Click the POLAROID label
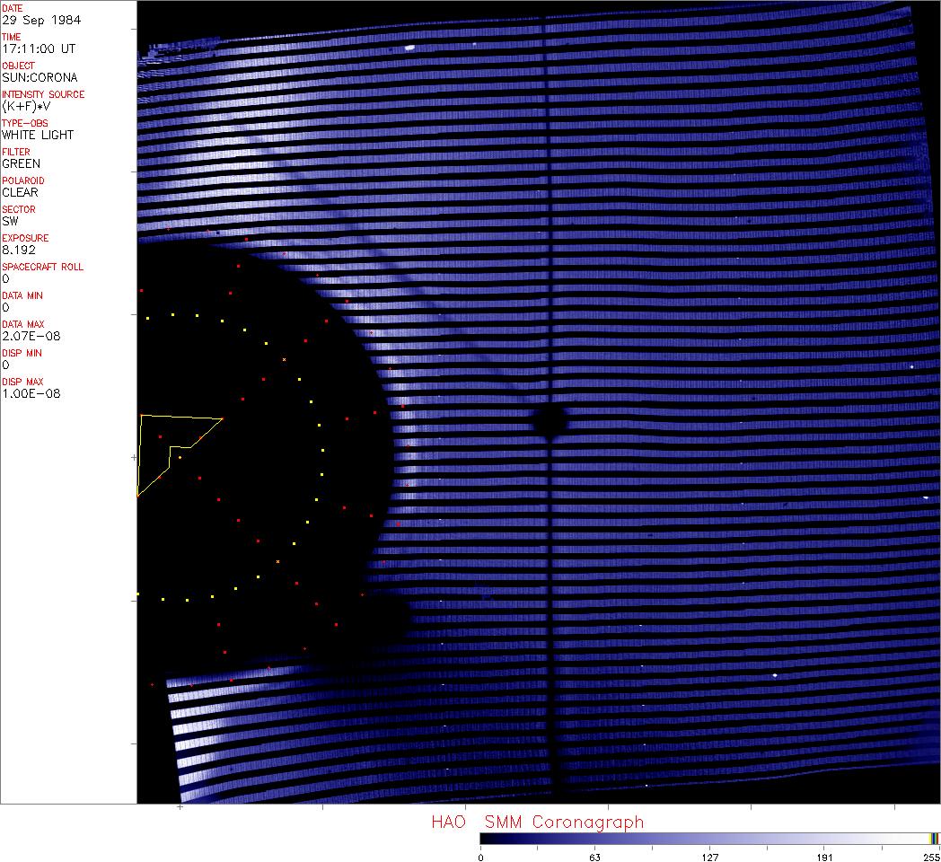The height and width of the screenshot is (862, 941). [22, 180]
